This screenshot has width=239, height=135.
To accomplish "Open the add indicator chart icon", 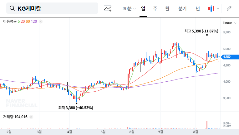I will [108, 8].
